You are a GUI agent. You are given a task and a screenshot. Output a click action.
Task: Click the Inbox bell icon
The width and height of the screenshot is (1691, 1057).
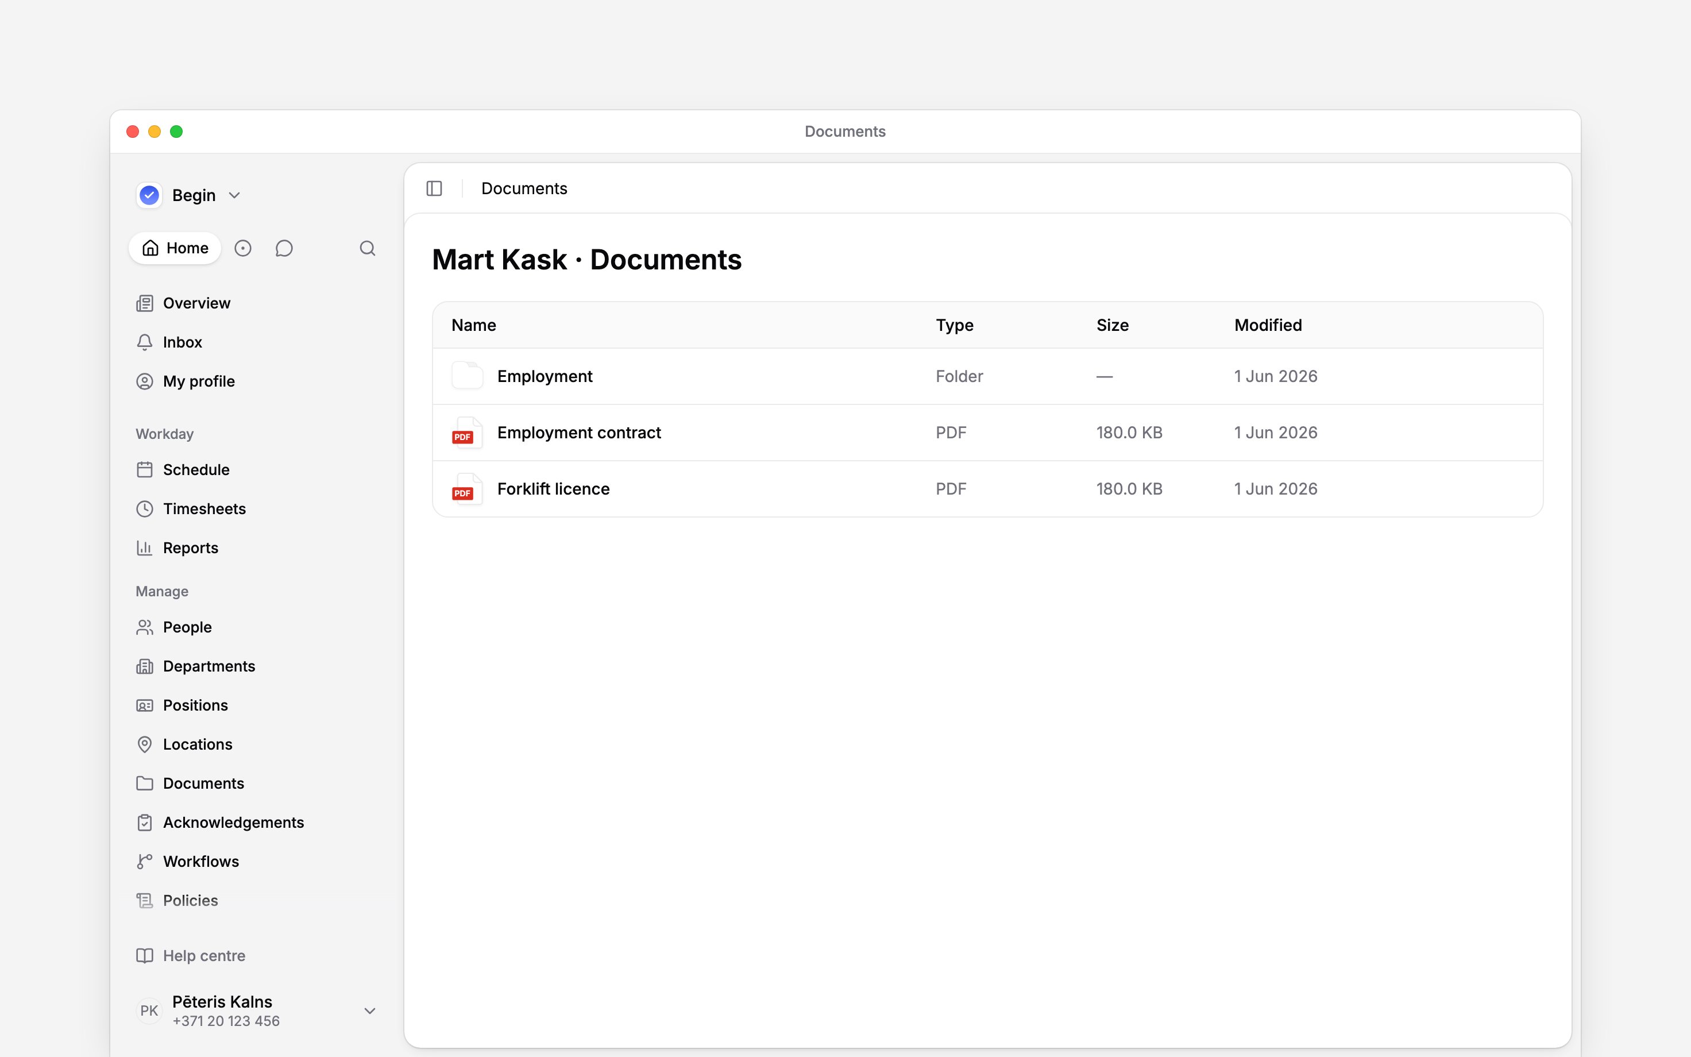pyautogui.click(x=145, y=342)
